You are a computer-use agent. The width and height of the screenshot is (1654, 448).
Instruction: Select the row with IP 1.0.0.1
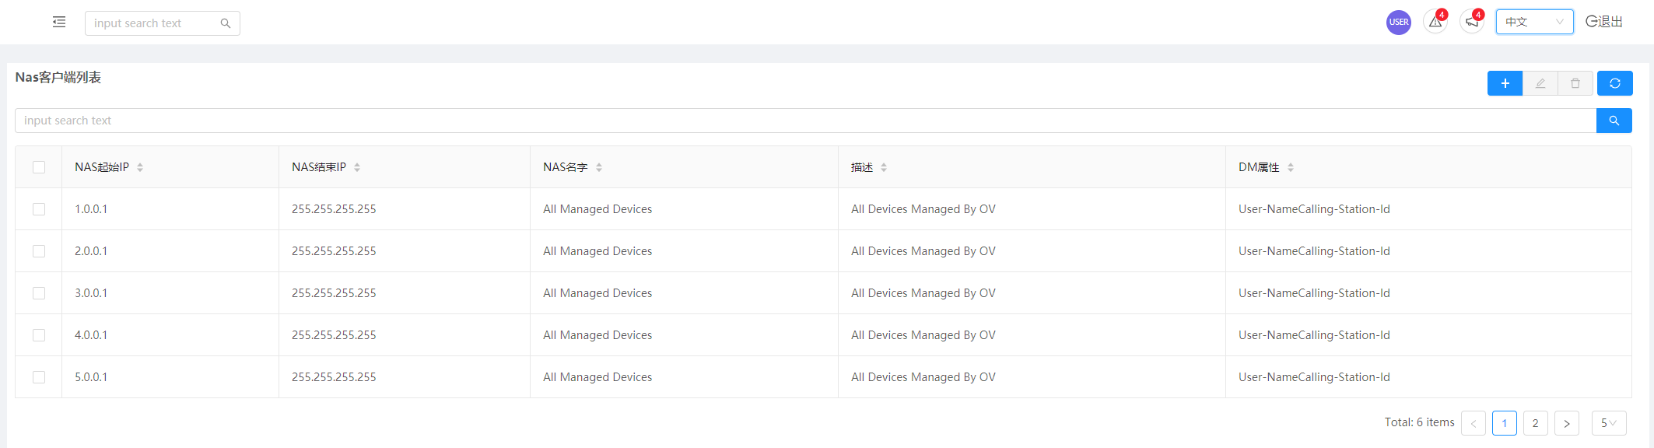tap(39, 209)
